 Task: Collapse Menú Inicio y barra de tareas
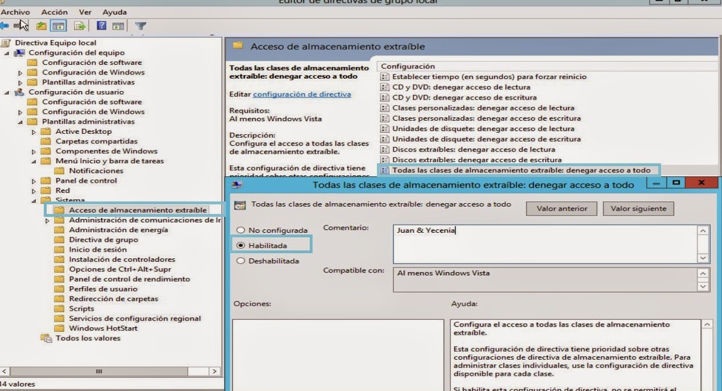(34, 161)
